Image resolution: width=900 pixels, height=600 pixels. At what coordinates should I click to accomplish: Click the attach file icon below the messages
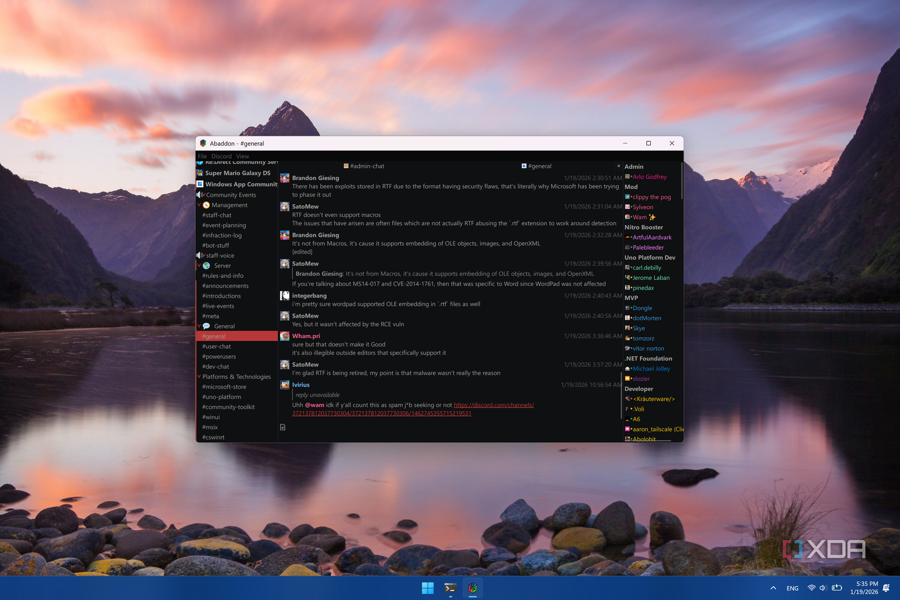tap(283, 427)
